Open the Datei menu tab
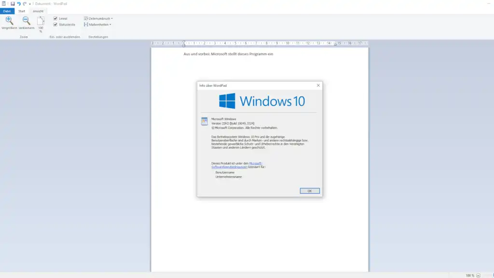This screenshot has height=278, width=494. pyautogui.click(x=7, y=11)
